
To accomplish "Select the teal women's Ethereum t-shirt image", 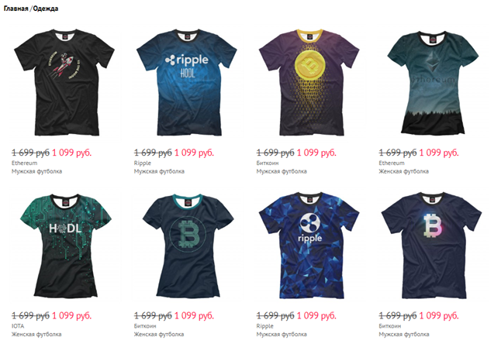I will (433, 82).
